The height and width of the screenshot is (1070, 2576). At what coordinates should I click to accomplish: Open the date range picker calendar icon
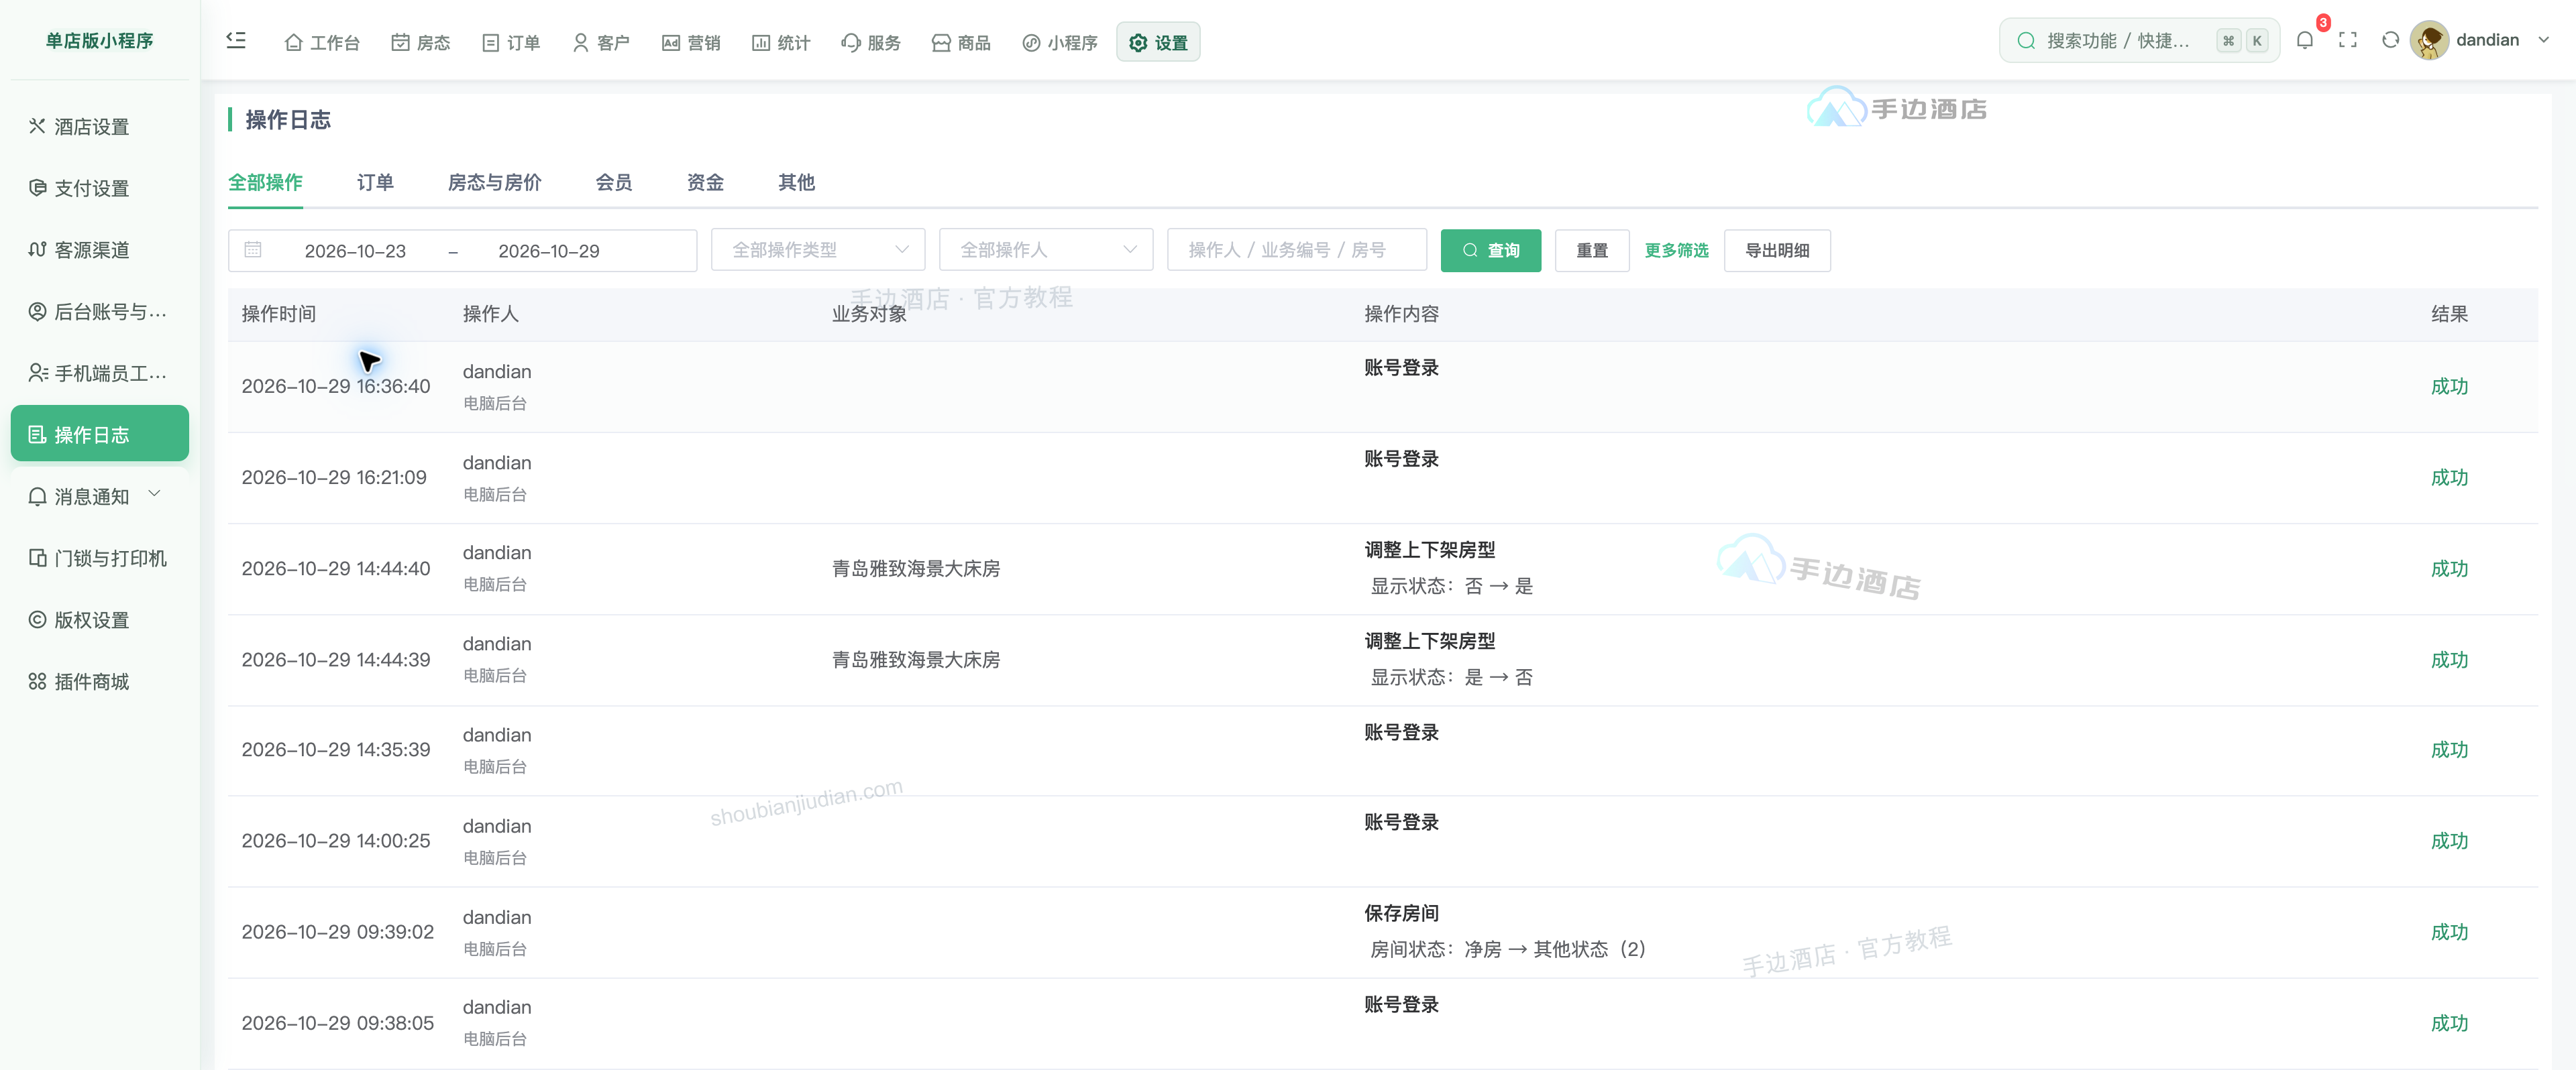pyautogui.click(x=253, y=250)
